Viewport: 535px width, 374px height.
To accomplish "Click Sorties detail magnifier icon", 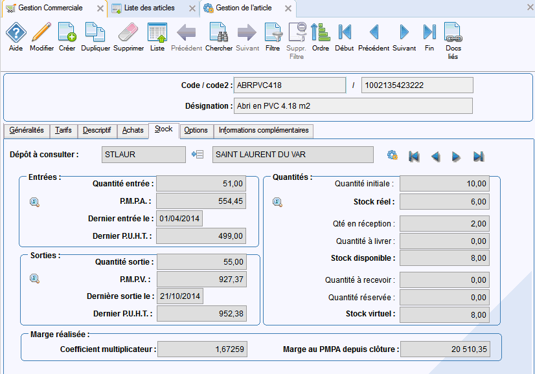I will [x=34, y=279].
